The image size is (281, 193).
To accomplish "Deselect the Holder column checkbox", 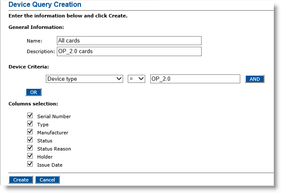I will [30, 156].
